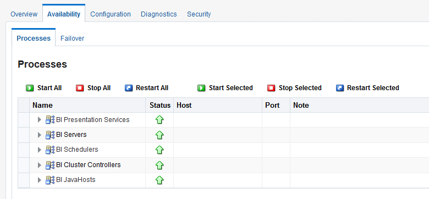This screenshot has height=199, width=429.
Task: Click BI Presentation Services green status arrow
Action: click(x=159, y=120)
